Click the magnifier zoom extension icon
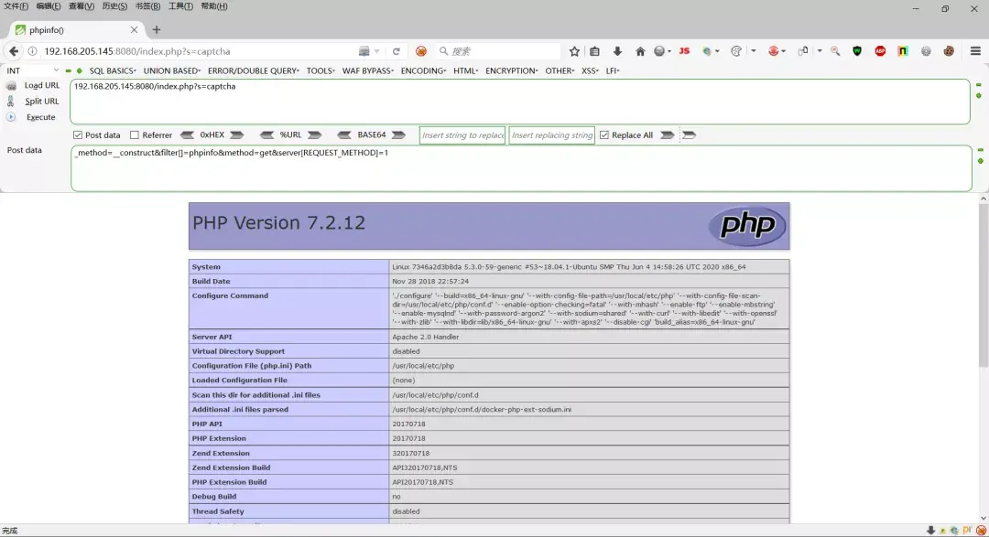 (x=835, y=51)
